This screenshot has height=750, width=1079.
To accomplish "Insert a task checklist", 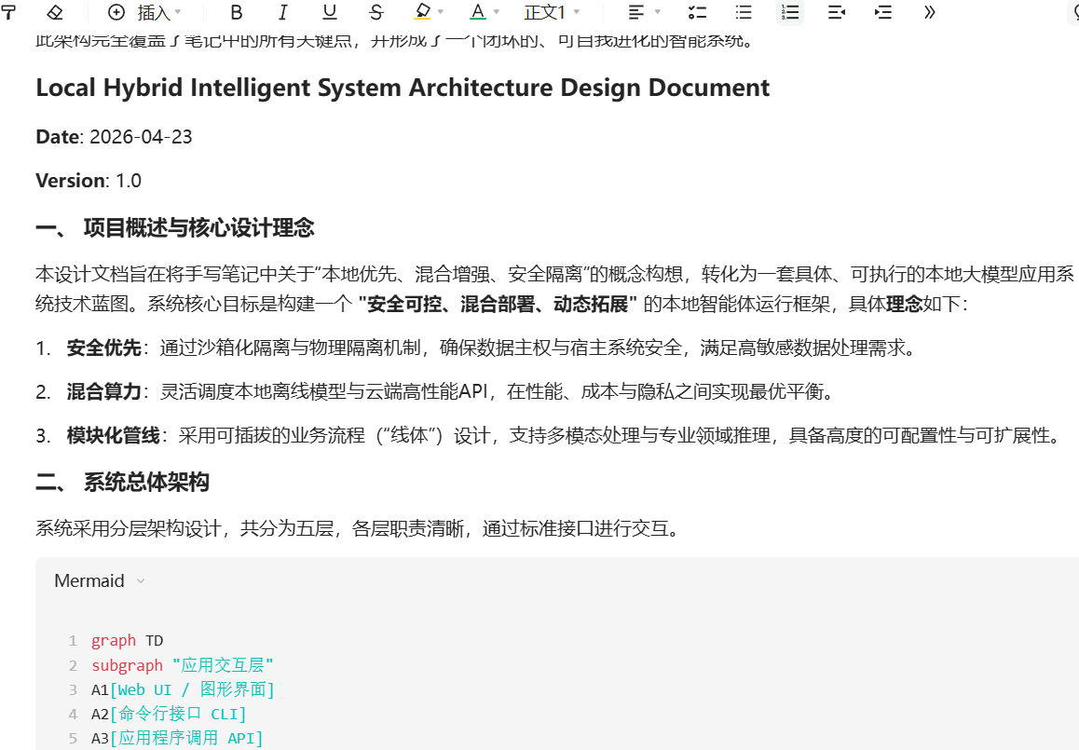I will coord(697,12).
